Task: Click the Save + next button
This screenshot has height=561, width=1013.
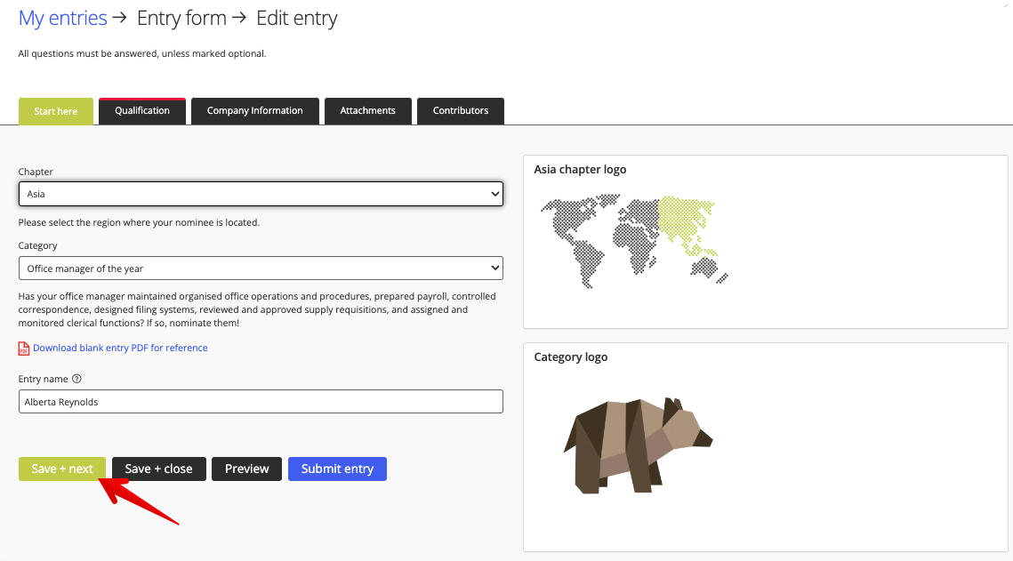Action: tap(61, 469)
